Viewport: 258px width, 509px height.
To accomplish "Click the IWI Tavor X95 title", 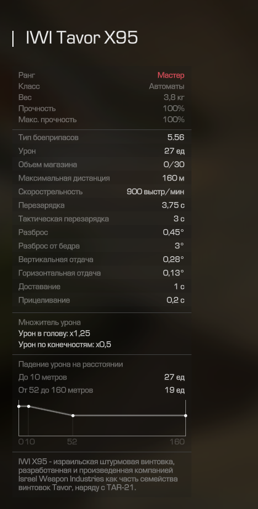I will 82,38.
